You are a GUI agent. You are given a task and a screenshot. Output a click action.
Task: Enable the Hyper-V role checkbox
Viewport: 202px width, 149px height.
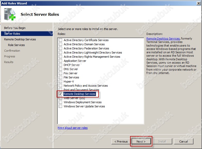point(60,81)
